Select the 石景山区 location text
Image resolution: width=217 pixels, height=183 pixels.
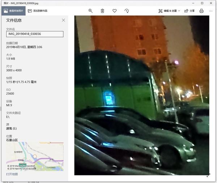(12, 140)
